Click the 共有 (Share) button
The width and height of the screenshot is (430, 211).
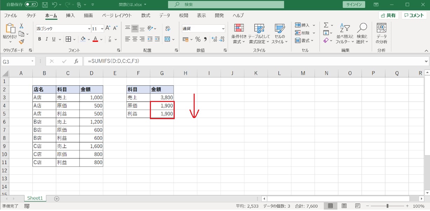[x=389, y=15]
